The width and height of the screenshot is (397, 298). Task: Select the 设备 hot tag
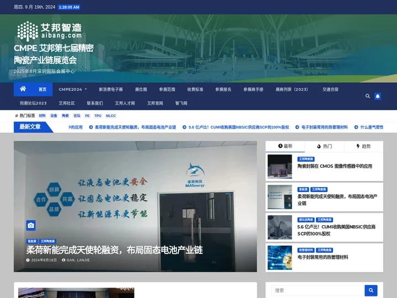click(x=53, y=115)
